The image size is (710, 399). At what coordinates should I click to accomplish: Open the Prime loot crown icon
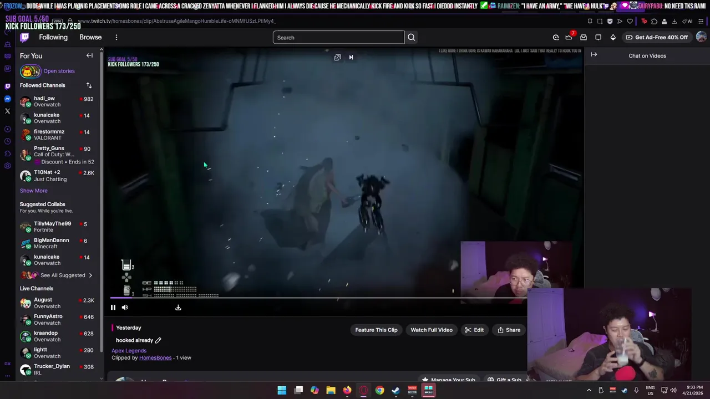pyautogui.click(x=569, y=37)
